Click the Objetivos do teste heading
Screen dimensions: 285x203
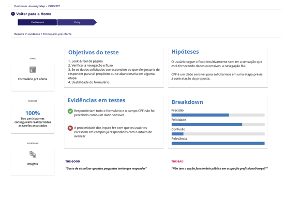click(94, 52)
